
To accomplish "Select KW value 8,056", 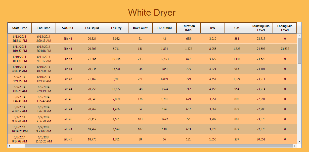I will 213,49.
